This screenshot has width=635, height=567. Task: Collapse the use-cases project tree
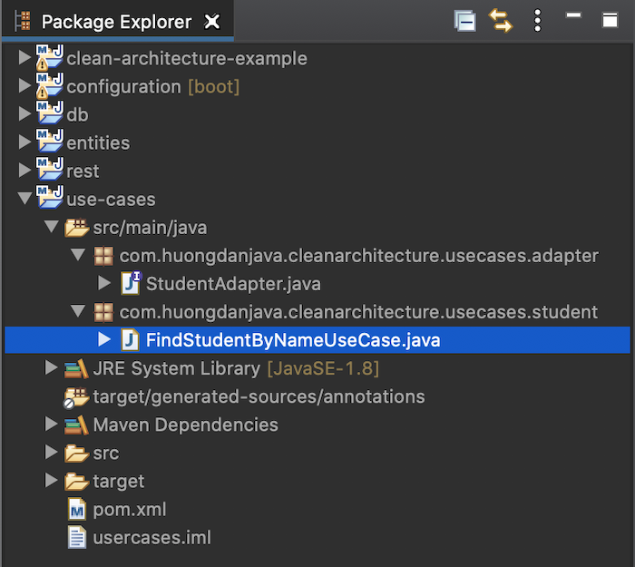pyautogui.click(x=24, y=199)
